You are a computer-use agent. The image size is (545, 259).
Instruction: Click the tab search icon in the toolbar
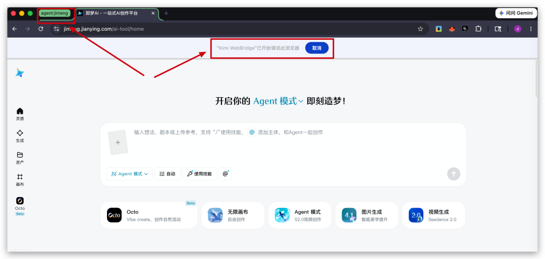(x=498, y=29)
